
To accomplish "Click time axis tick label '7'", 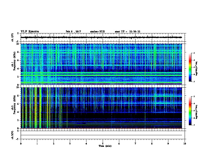I will (x=136, y=144).
